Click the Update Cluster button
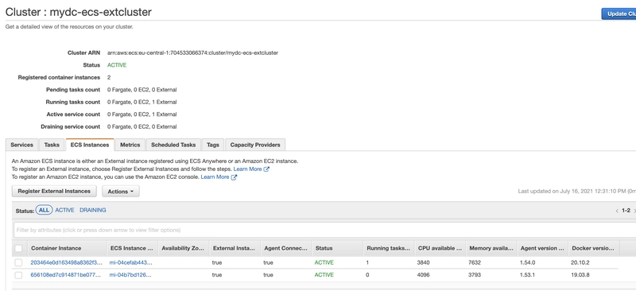This screenshot has width=636, height=291. point(619,14)
